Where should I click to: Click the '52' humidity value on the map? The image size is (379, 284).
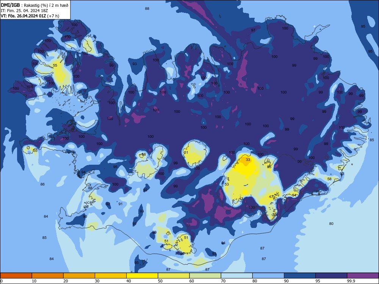click(274, 214)
